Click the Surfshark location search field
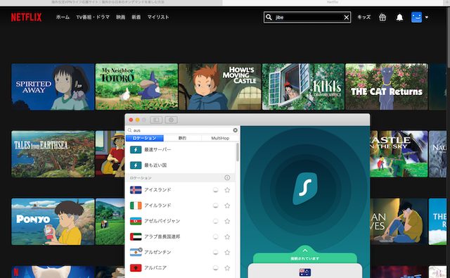 coord(182,130)
